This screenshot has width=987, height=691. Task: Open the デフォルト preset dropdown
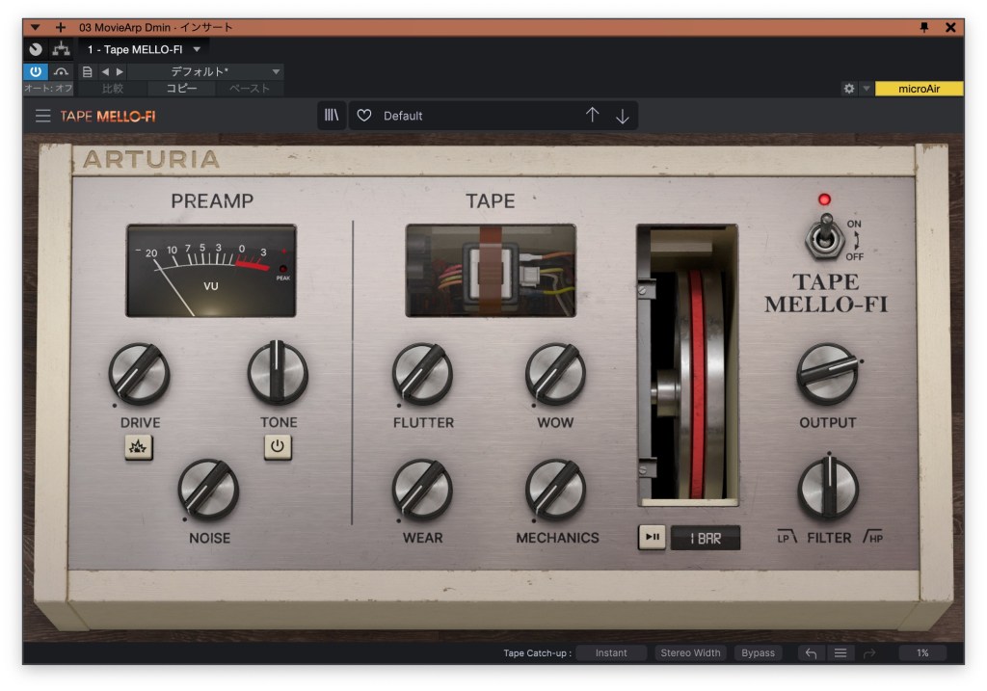[x=204, y=71]
